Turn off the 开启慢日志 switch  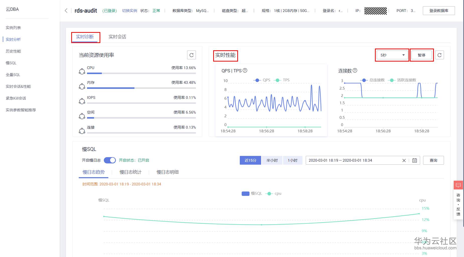(x=110, y=160)
